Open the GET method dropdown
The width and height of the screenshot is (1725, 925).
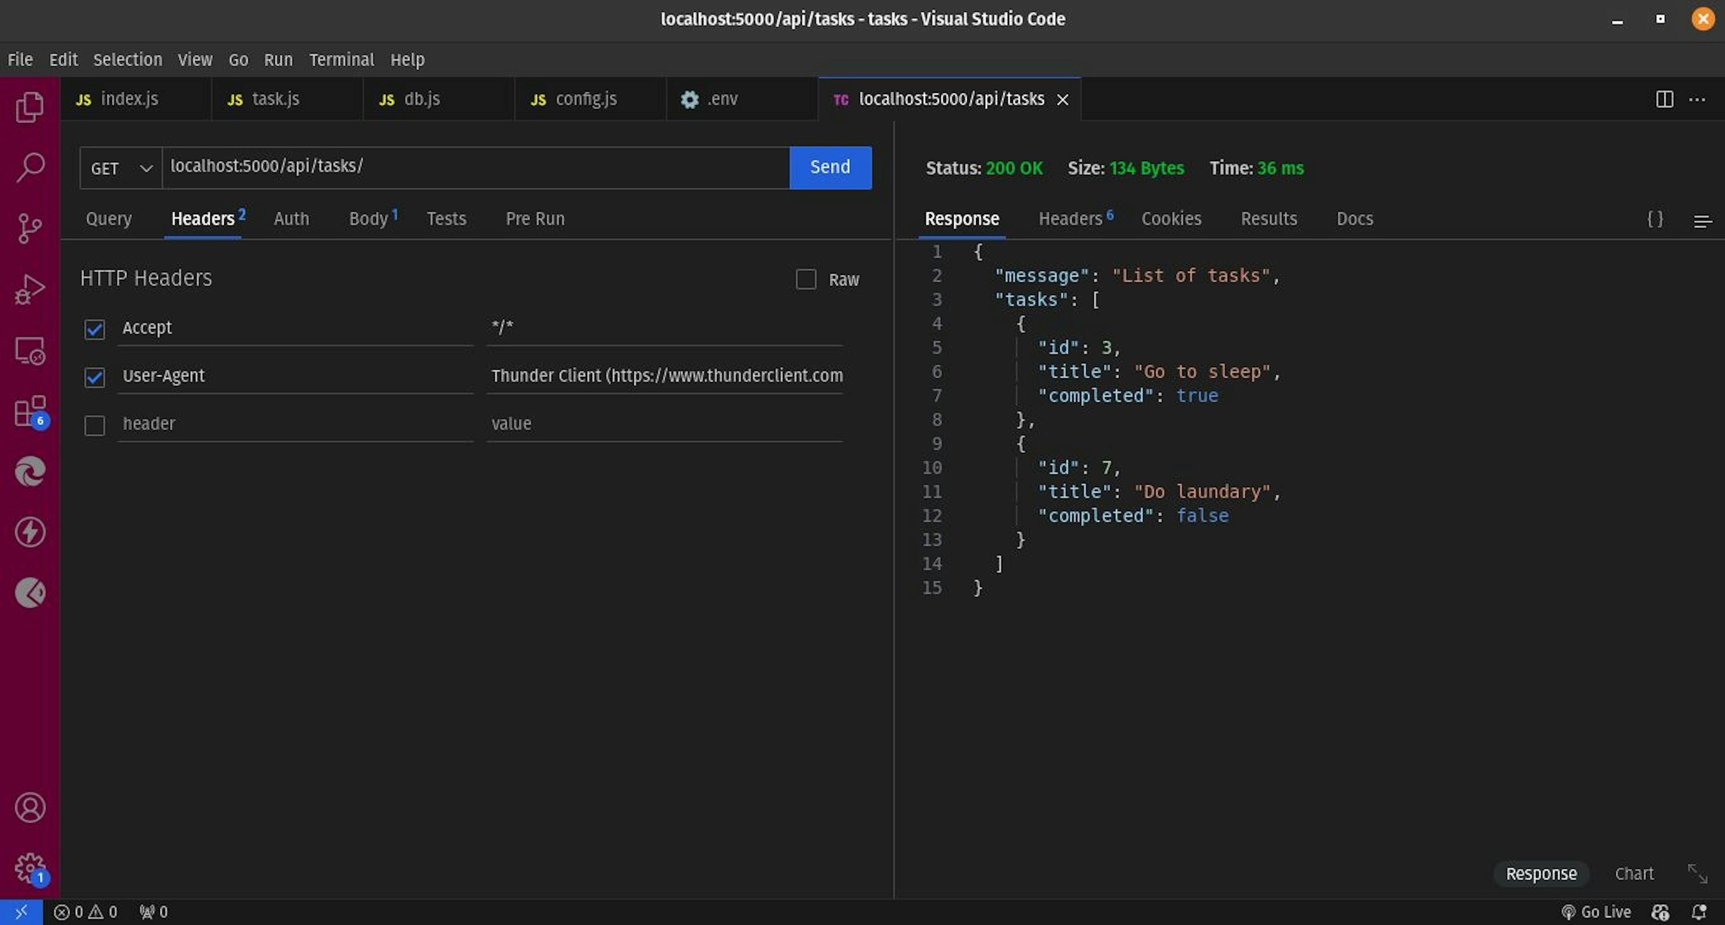pos(121,168)
